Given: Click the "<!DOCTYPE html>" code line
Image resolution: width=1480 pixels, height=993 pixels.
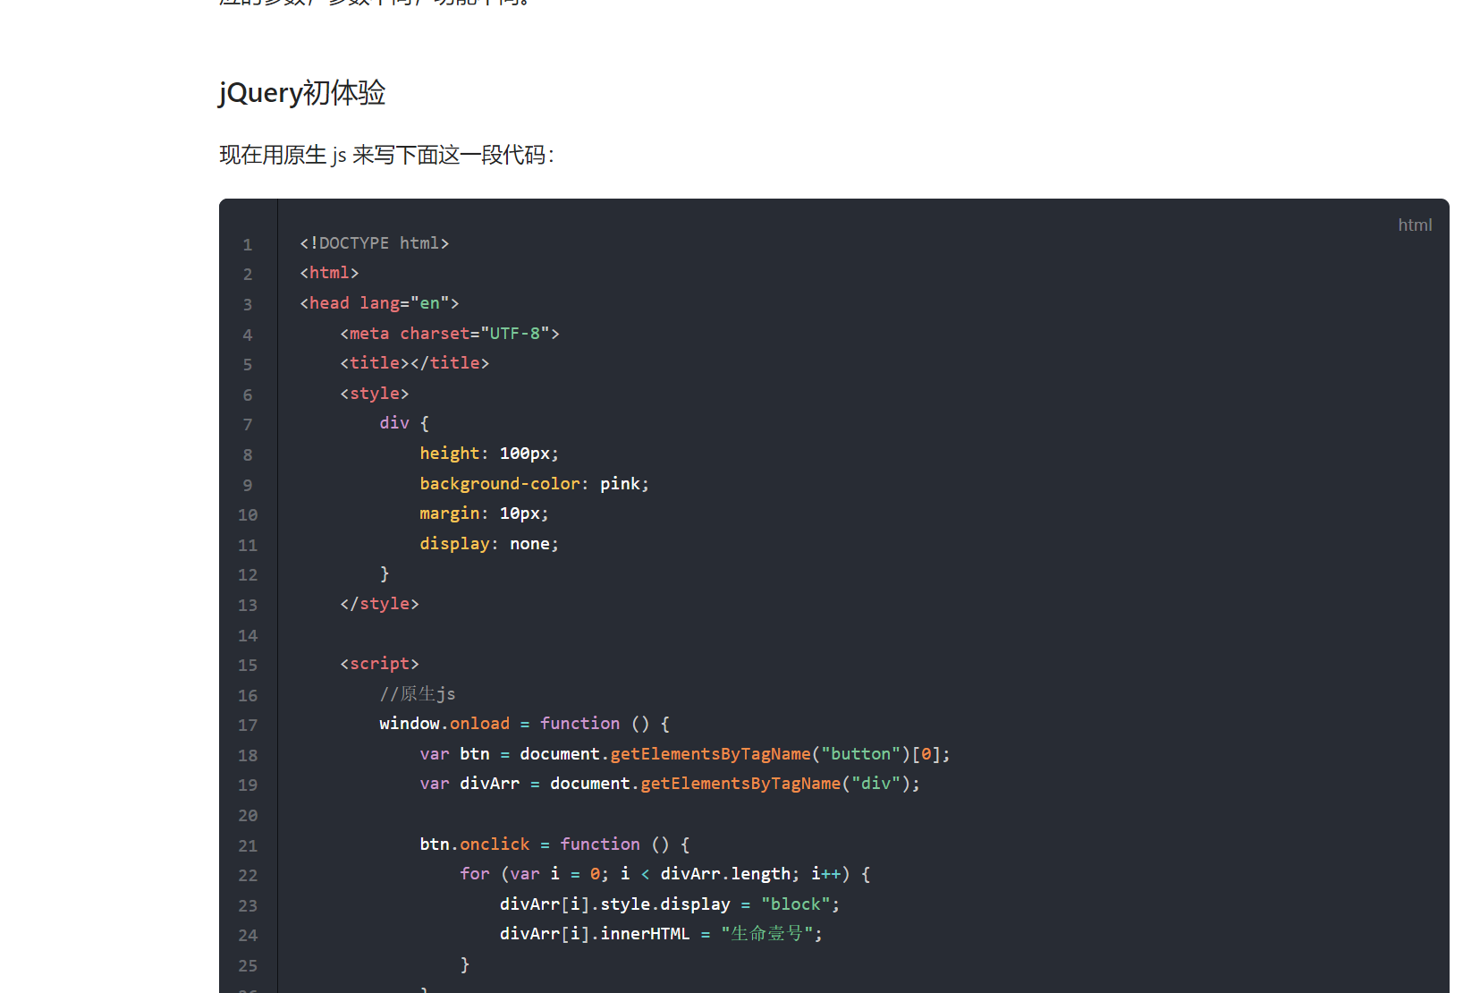Looking at the screenshot, I should pyautogui.click(x=374, y=242).
